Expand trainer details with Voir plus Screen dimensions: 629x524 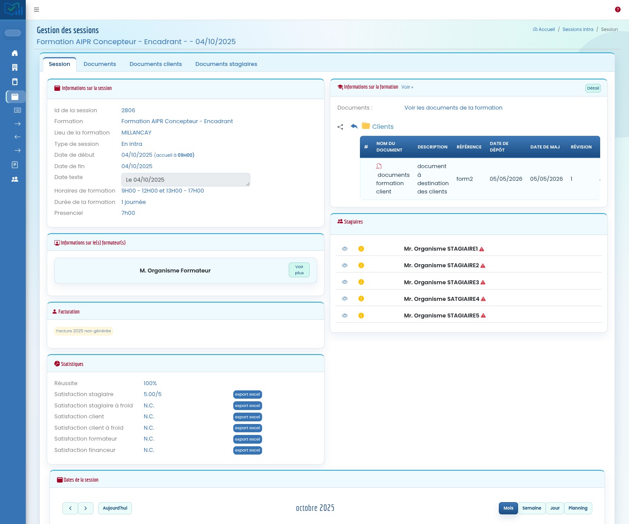coord(299,270)
